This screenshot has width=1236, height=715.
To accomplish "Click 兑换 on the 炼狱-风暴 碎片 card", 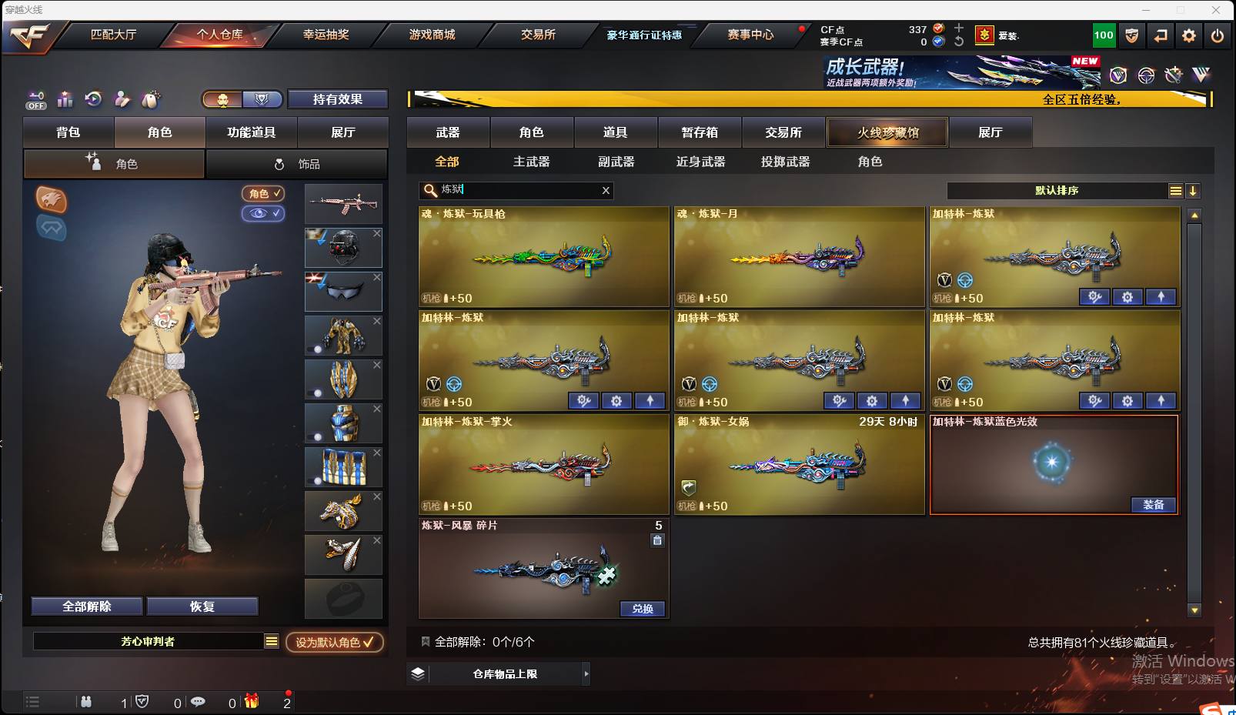I will pos(643,609).
